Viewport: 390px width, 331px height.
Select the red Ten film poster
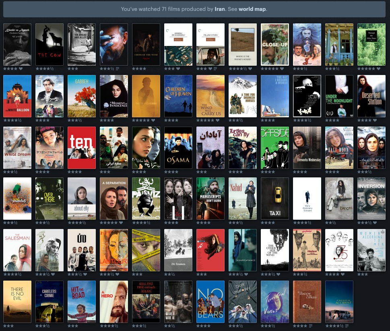coord(82,148)
